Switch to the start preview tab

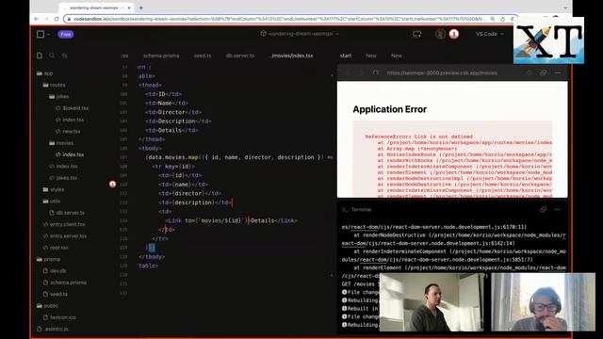tap(346, 56)
